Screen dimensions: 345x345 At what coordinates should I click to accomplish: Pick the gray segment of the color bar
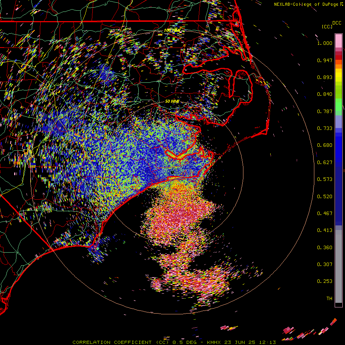click(x=338, y=266)
